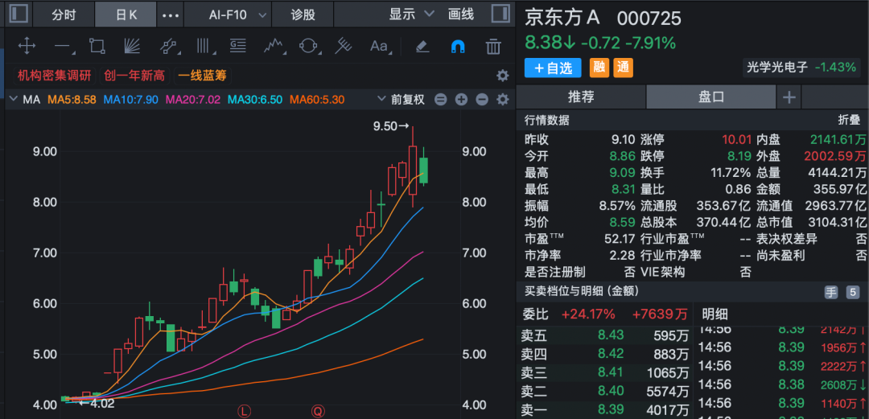This screenshot has width=869, height=419.
Task: Click the orange MA5:8.58 label
Action: pyautogui.click(x=72, y=100)
